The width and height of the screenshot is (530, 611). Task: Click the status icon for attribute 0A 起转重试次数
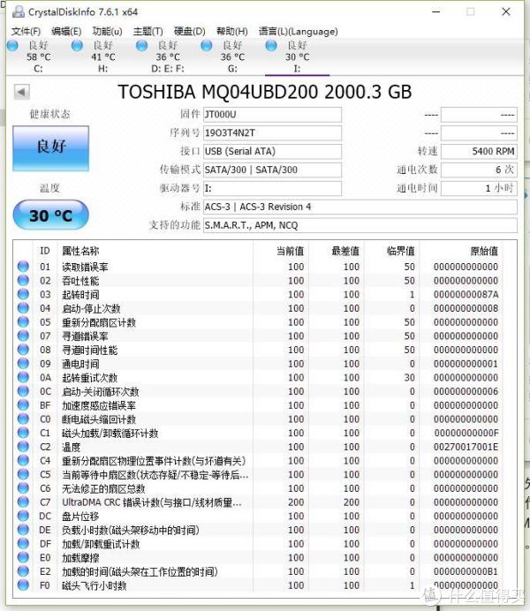pyautogui.click(x=23, y=377)
